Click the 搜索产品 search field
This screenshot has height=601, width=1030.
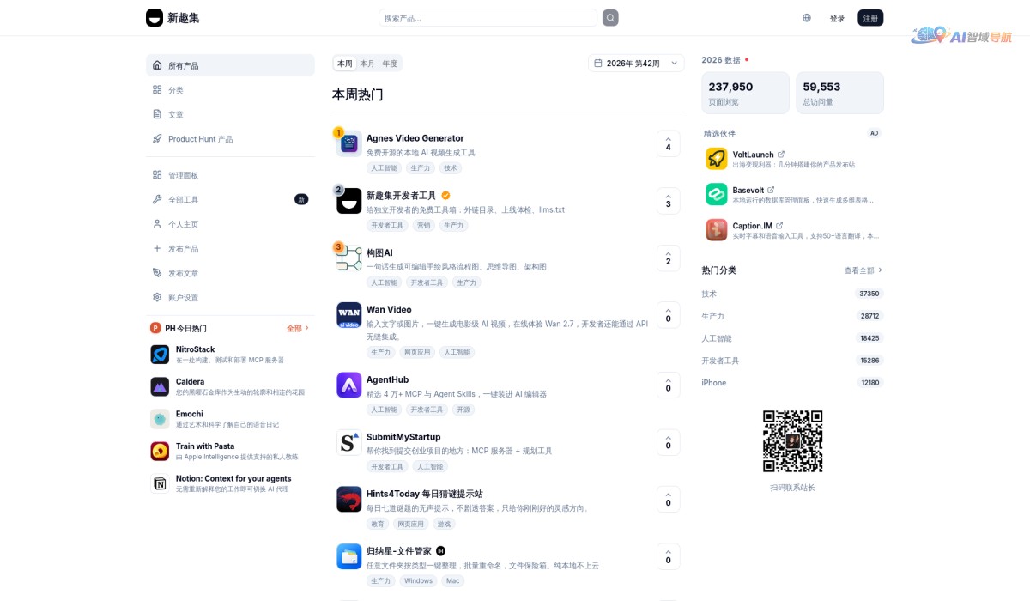click(488, 18)
